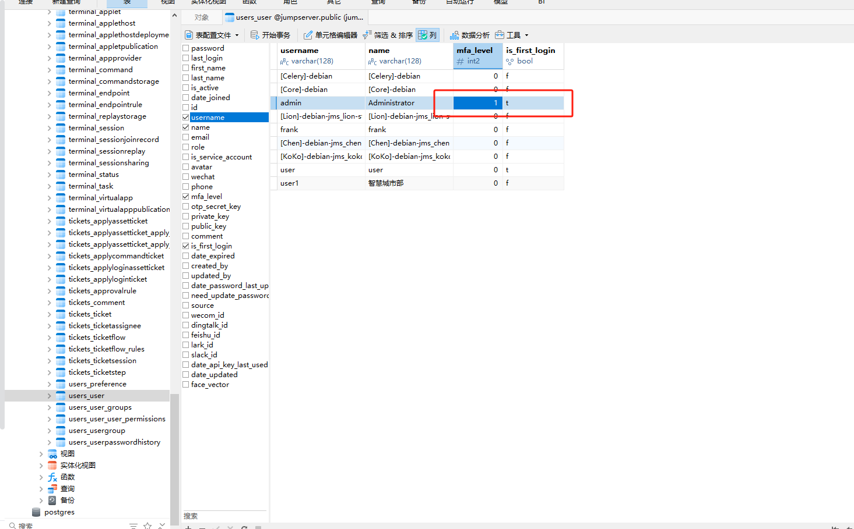
Task: Expand the users_user_groups tree node
Action: pos(49,407)
